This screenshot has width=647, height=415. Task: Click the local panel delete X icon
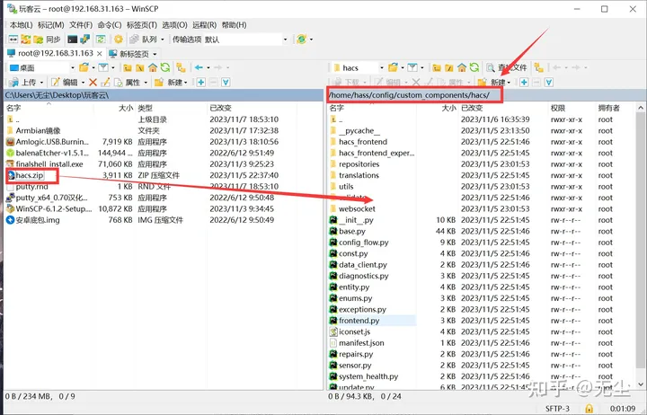(x=93, y=82)
